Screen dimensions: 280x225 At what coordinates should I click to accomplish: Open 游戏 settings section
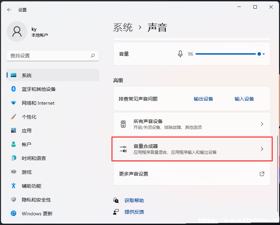click(53, 172)
